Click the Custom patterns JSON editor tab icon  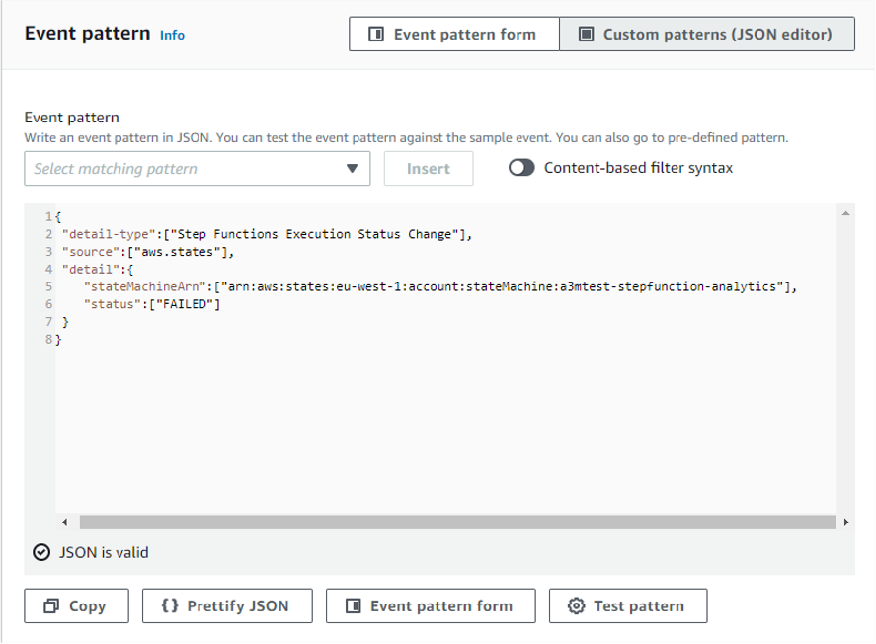[586, 35]
